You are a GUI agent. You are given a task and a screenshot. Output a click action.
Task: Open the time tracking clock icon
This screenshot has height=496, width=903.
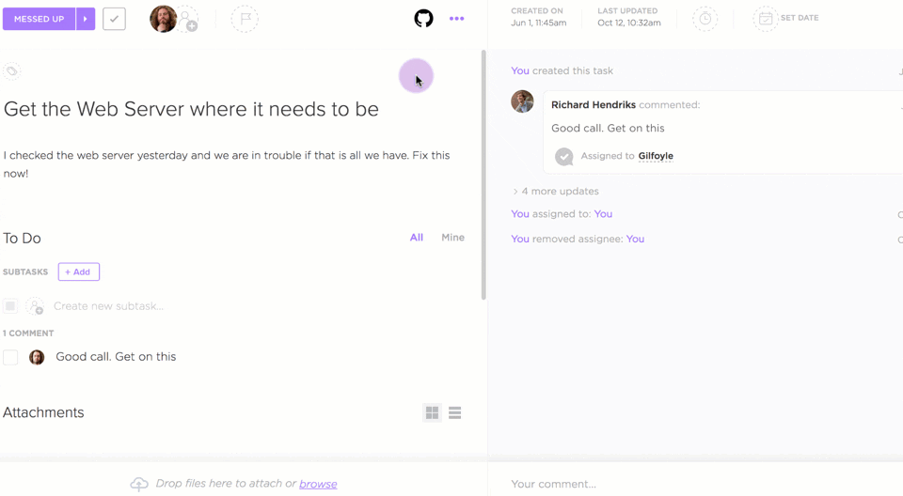(705, 19)
